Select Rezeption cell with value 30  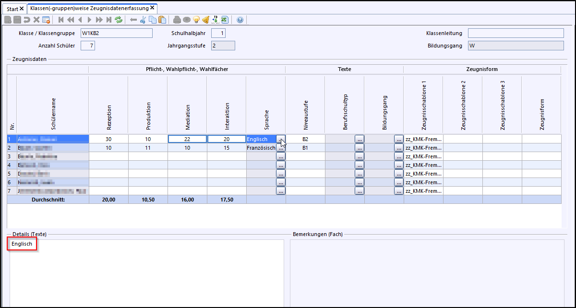tap(109, 139)
